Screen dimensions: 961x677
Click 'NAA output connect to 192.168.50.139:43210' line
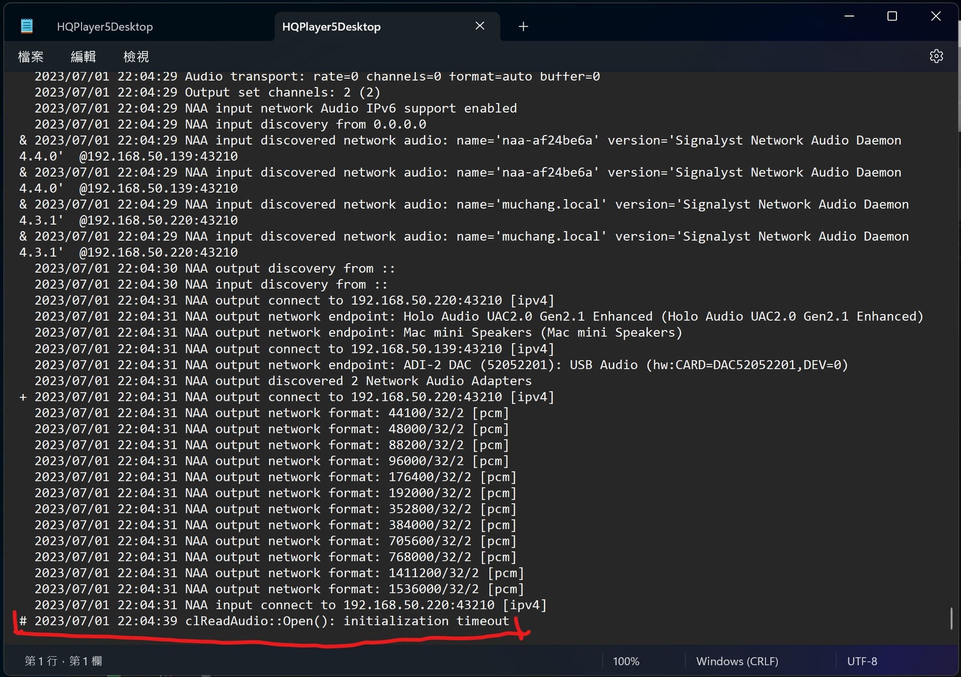(x=294, y=349)
